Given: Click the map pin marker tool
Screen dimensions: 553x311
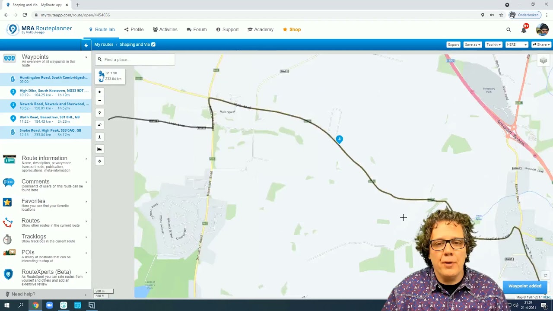Looking at the screenshot, I should tap(99, 113).
